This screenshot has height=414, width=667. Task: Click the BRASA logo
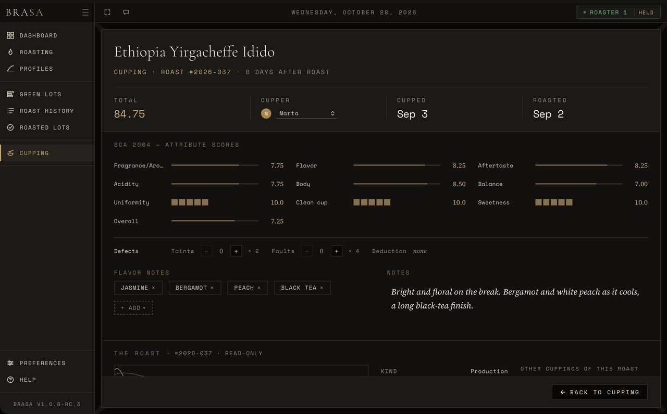[24, 12]
